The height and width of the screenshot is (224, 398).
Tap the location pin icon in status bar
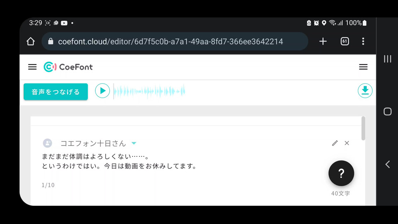[324, 23]
